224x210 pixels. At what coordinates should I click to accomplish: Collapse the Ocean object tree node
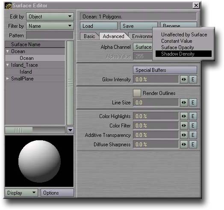click(x=8, y=51)
